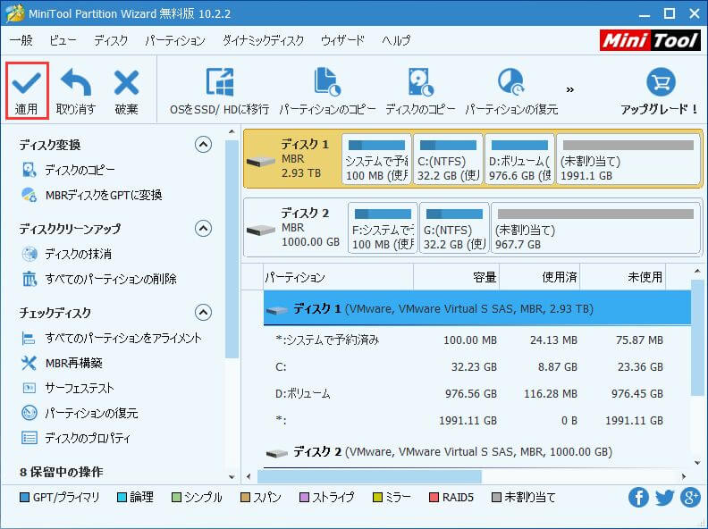Collapse the チェックディスク section
Screen dimensions: 708x529
click(x=203, y=313)
